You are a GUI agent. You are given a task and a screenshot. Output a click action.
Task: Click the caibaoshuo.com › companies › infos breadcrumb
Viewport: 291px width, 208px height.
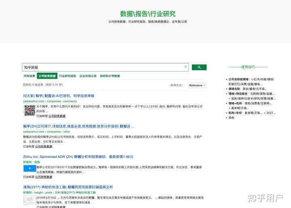click(46, 132)
